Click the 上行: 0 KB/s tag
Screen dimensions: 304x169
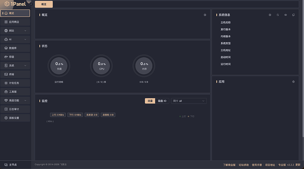coord(58,115)
